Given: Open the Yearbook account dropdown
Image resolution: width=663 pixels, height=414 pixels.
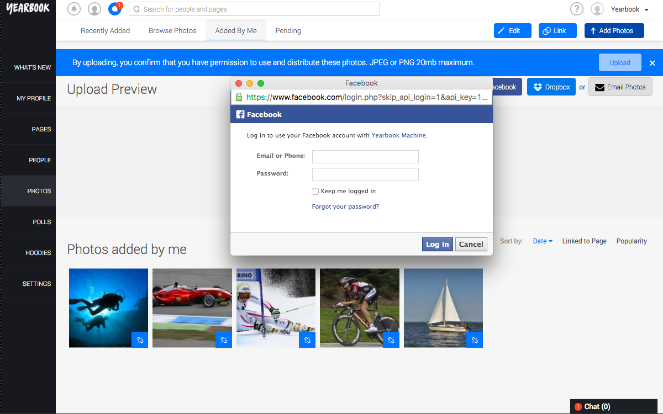Looking at the screenshot, I should (630, 9).
